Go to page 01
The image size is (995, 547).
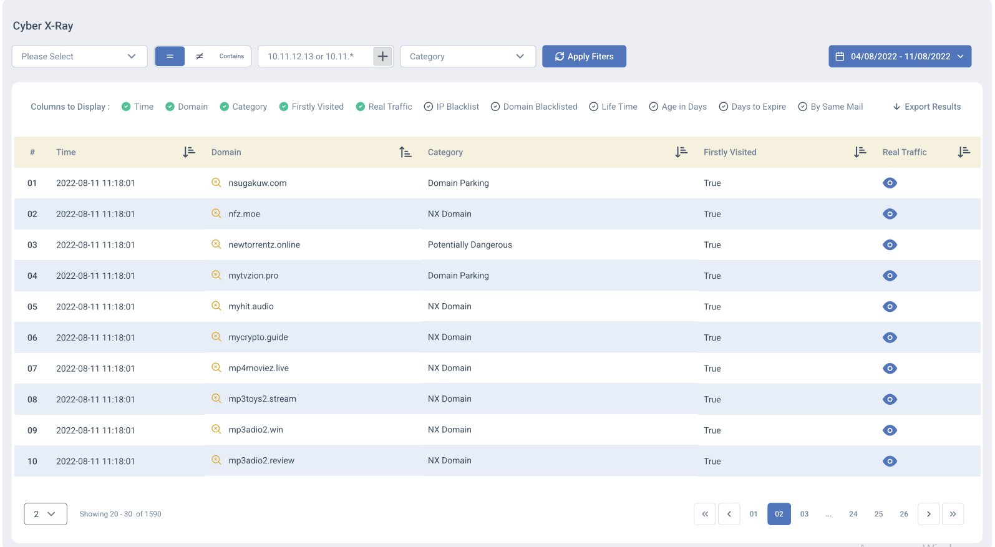(x=754, y=514)
